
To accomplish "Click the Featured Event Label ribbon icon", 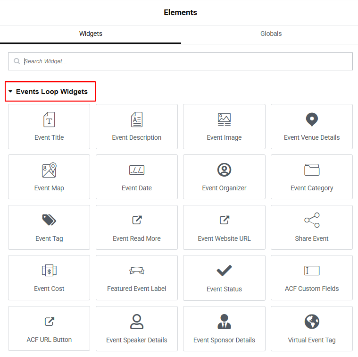I will pos(137,271).
